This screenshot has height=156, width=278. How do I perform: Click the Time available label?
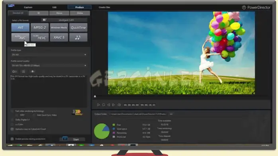pos(164,121)
